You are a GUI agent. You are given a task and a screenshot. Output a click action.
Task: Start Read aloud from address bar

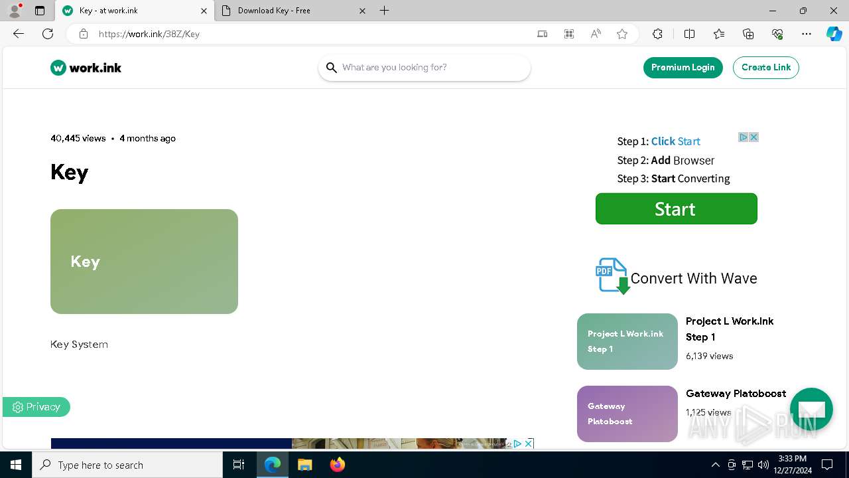(x=596, y=34)
